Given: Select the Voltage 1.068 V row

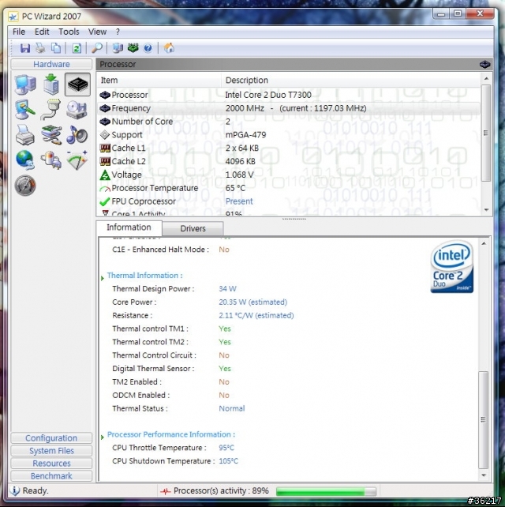Looking at the screenshot, I should click(x=289, y=175).
